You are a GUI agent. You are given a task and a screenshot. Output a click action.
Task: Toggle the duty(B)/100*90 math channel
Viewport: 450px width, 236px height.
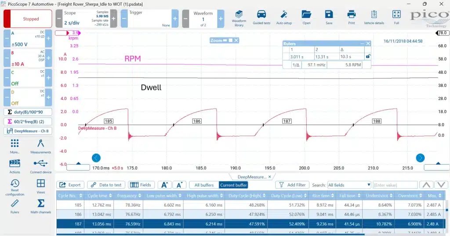click(x=28, y=112)
